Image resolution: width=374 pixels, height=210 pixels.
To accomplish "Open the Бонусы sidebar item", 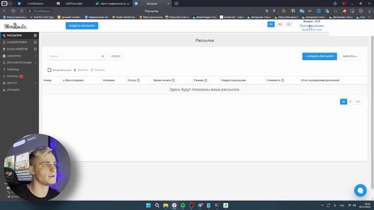I will (x=13, y=76).
